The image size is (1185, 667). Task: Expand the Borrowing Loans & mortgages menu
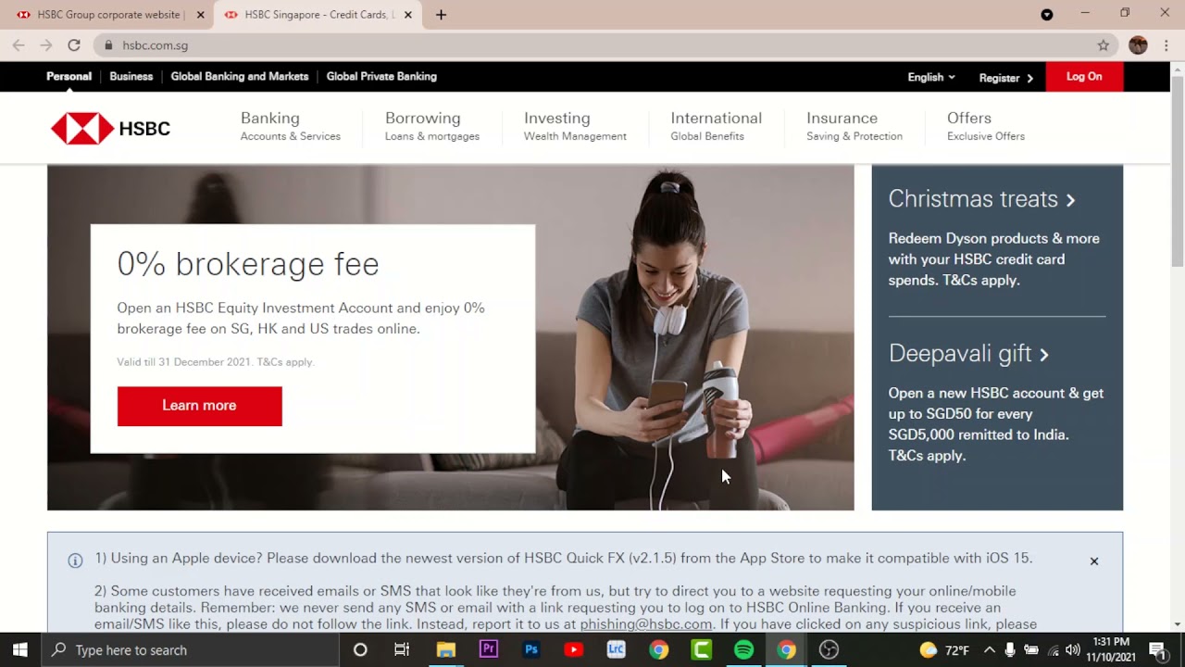click(x=431, y=126)
